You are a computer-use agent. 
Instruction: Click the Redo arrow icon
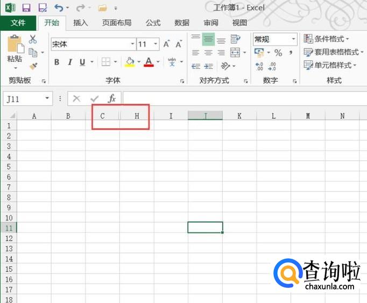(81, 8)
